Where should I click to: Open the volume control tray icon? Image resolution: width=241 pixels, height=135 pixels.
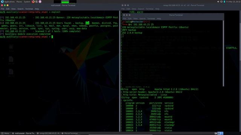(x=218, y=1)
